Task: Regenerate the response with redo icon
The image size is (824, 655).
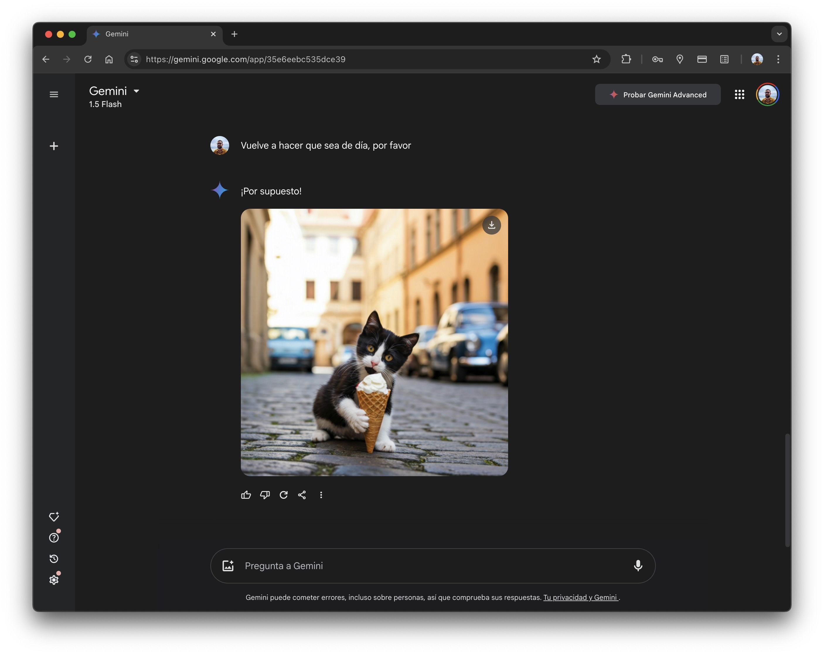Action: [x=284, y=495]
